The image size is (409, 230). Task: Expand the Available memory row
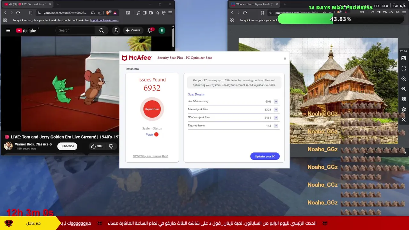coord(276,102)
